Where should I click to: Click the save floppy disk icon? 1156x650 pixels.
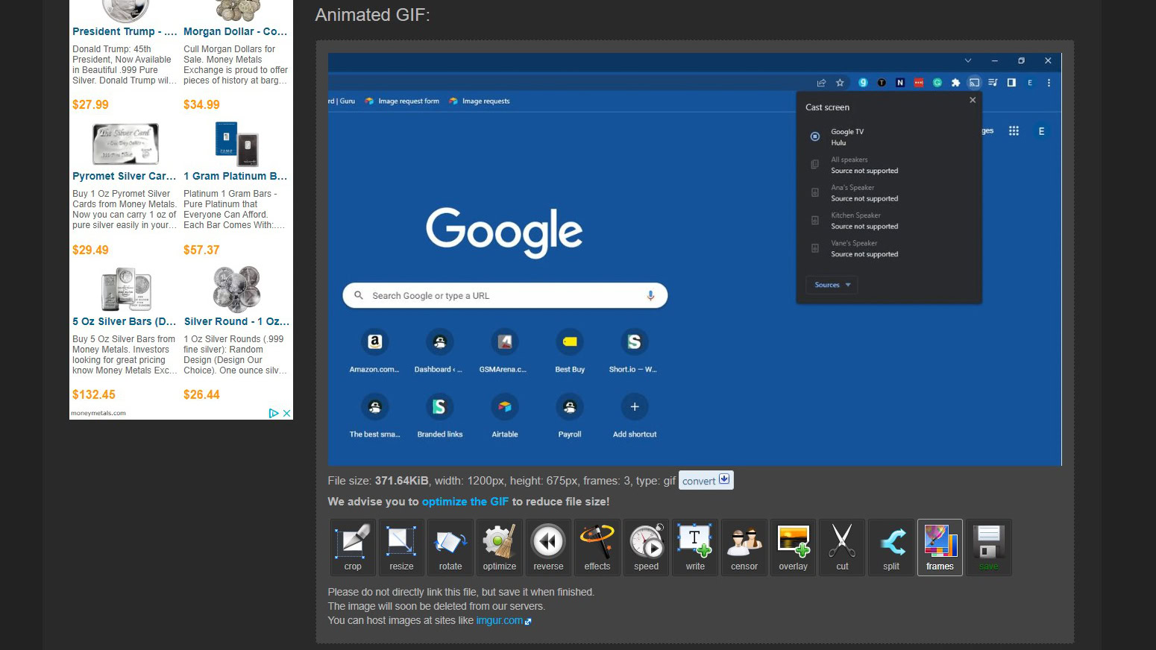[x=989, y=547]
